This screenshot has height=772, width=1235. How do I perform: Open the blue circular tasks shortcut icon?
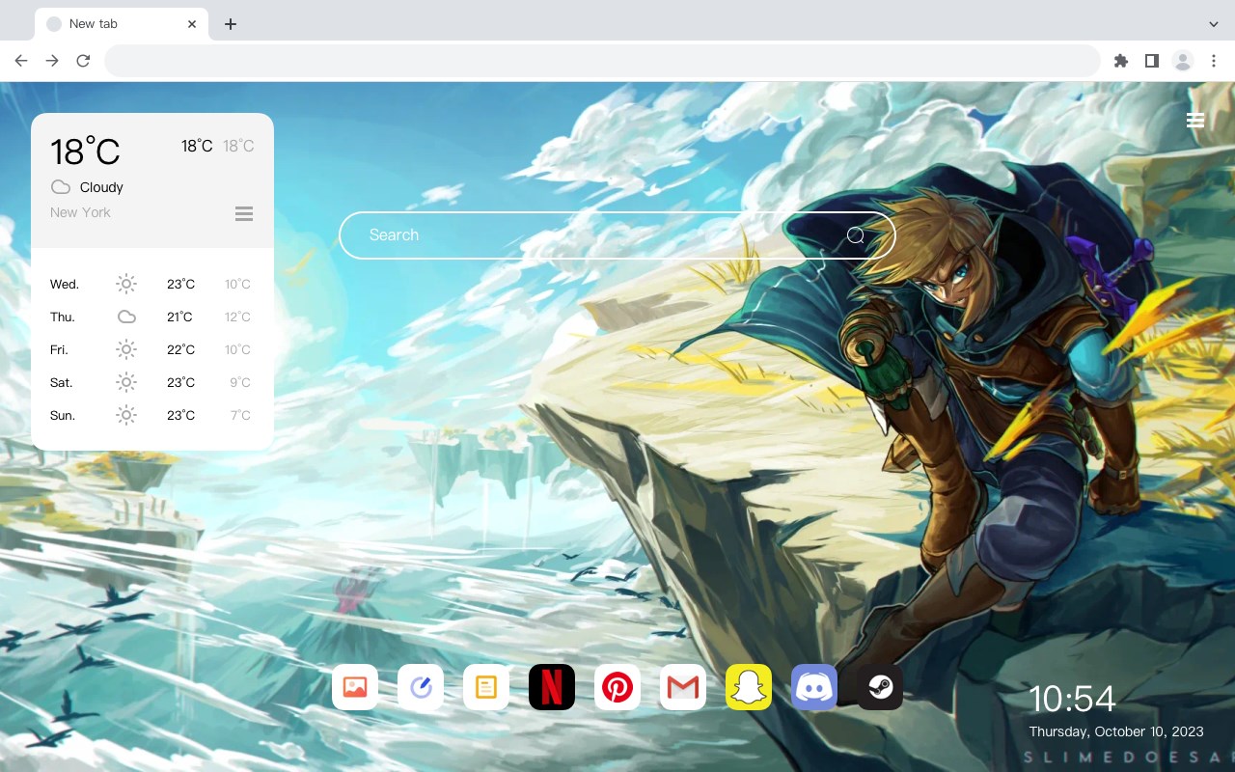tap(421, 687)
